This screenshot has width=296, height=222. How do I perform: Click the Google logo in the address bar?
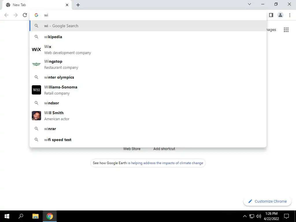coord(36,15)
